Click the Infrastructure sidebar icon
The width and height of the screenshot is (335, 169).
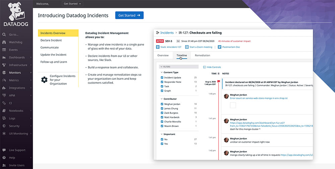4,65
